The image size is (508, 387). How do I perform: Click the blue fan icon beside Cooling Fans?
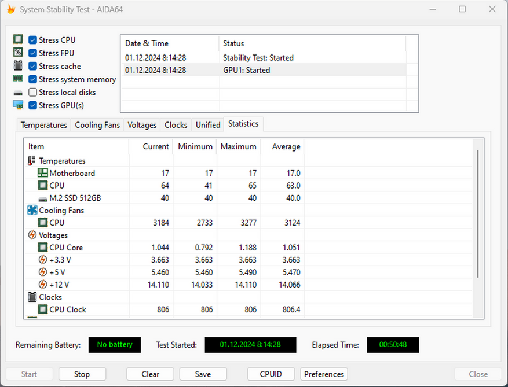coord(32,211)
